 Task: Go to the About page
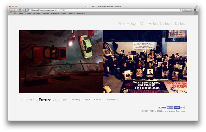point(87,100)
